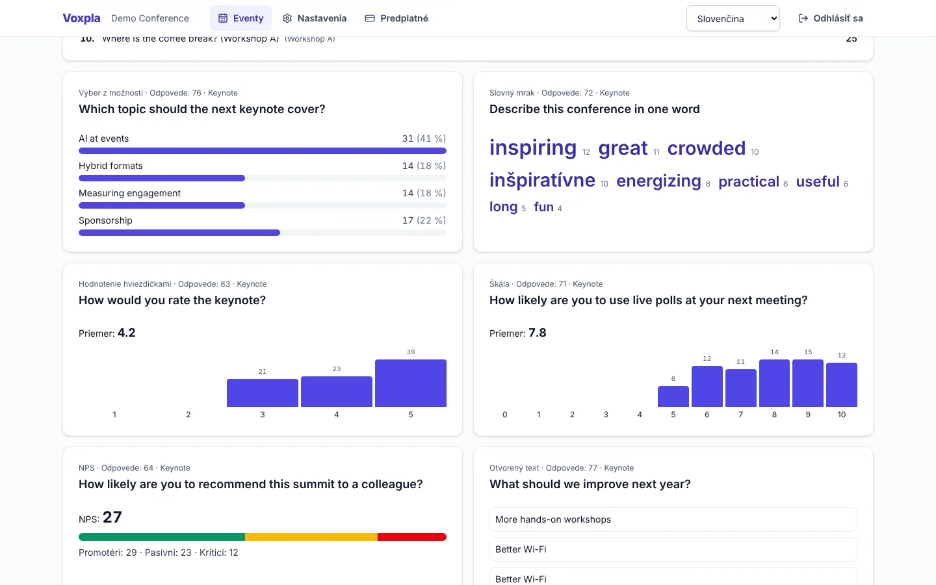
Task: Click the calendar icon beside Eventy
Action: pyautogui.click(x=223, y=18)
